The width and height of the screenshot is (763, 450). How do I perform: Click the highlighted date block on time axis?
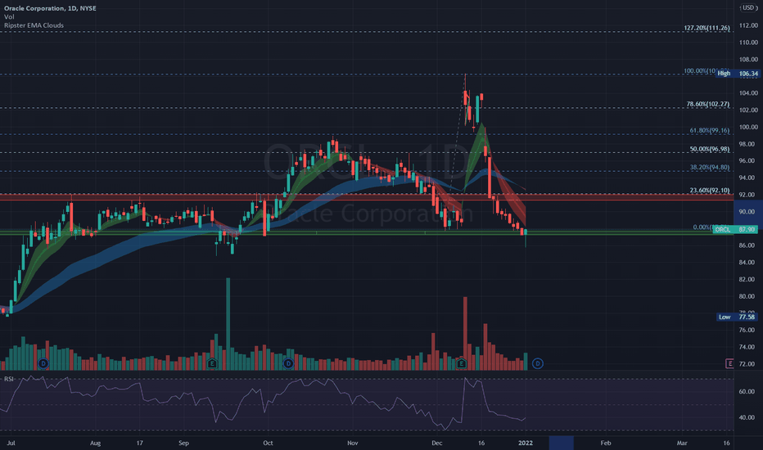coord(561,443)
